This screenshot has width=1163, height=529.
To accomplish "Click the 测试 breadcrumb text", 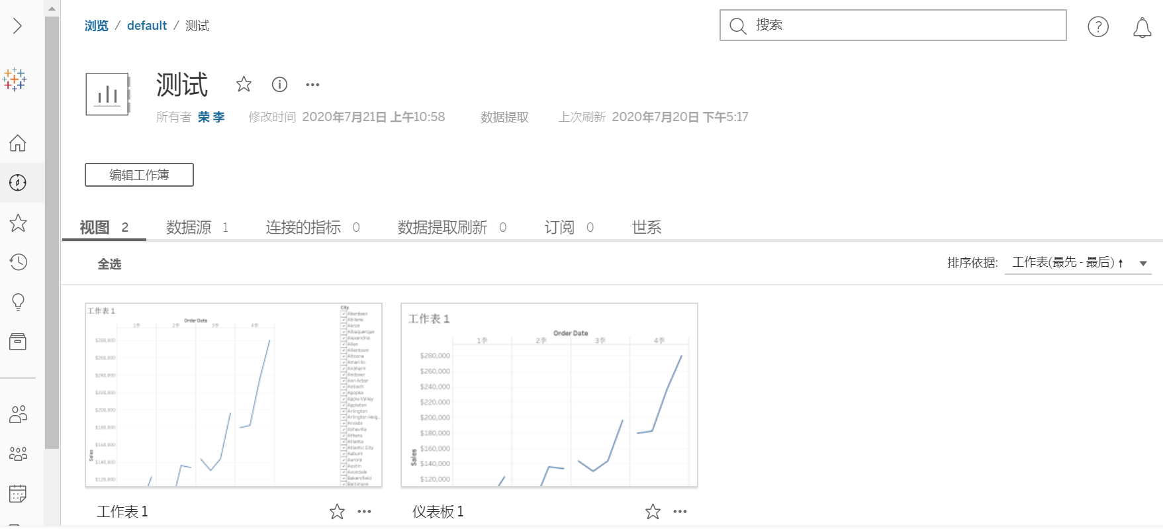I will tap(197, 26).
